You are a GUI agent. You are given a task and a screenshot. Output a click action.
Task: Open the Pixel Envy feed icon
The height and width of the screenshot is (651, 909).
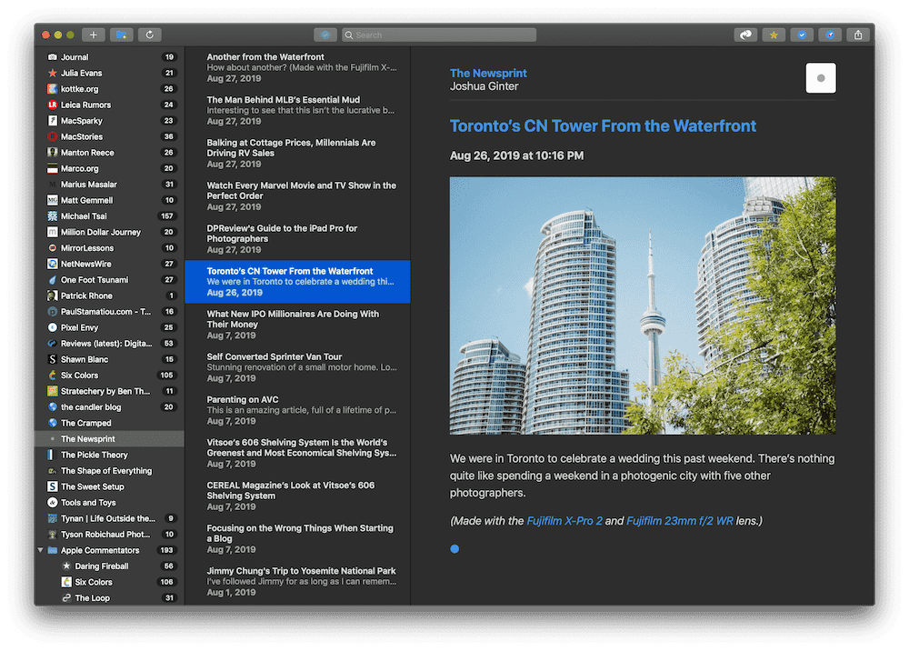[52, 327]
